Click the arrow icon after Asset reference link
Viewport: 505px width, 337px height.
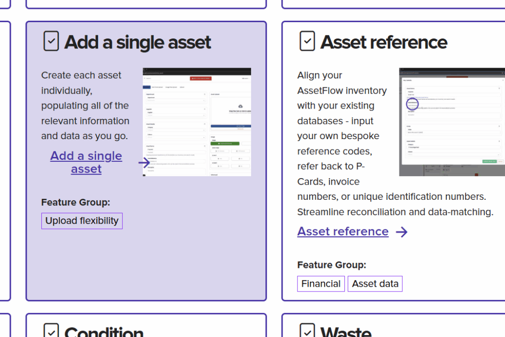click(402, 232)
